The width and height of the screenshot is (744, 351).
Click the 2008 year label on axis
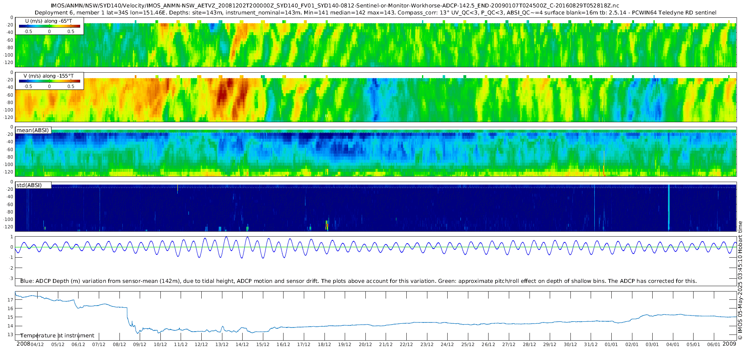tap(23, 344)
